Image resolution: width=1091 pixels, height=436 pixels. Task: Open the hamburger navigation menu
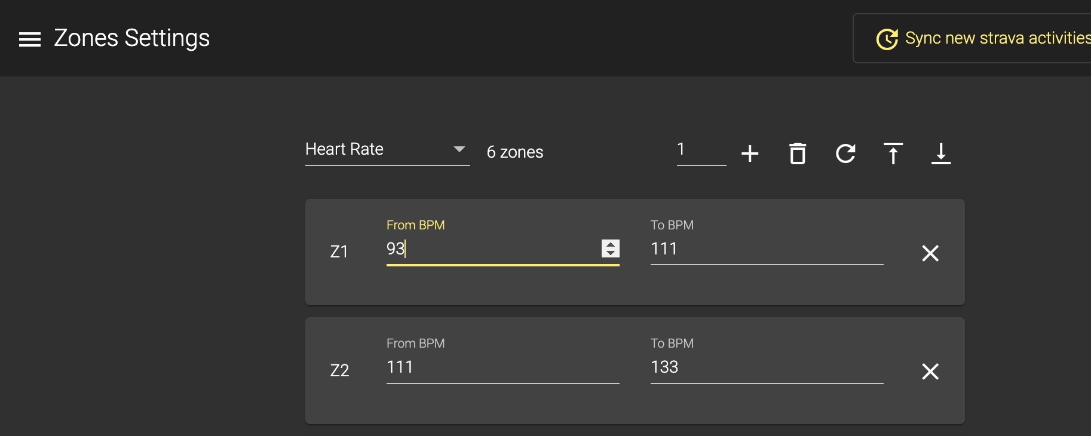click(x=30, y=39)
